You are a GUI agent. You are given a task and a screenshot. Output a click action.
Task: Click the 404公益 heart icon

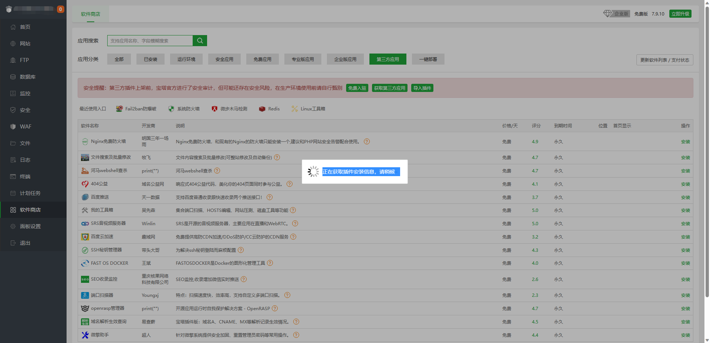coord(85,184)
